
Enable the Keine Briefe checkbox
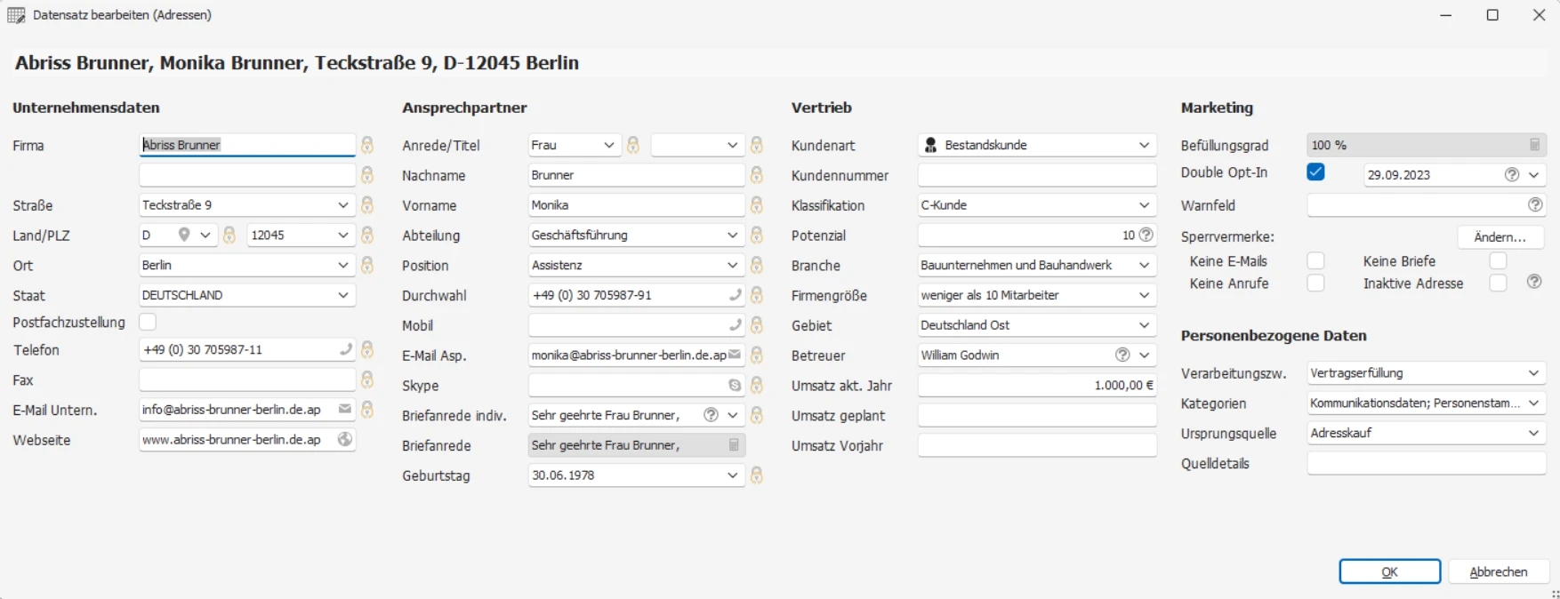coord(1498,261)
